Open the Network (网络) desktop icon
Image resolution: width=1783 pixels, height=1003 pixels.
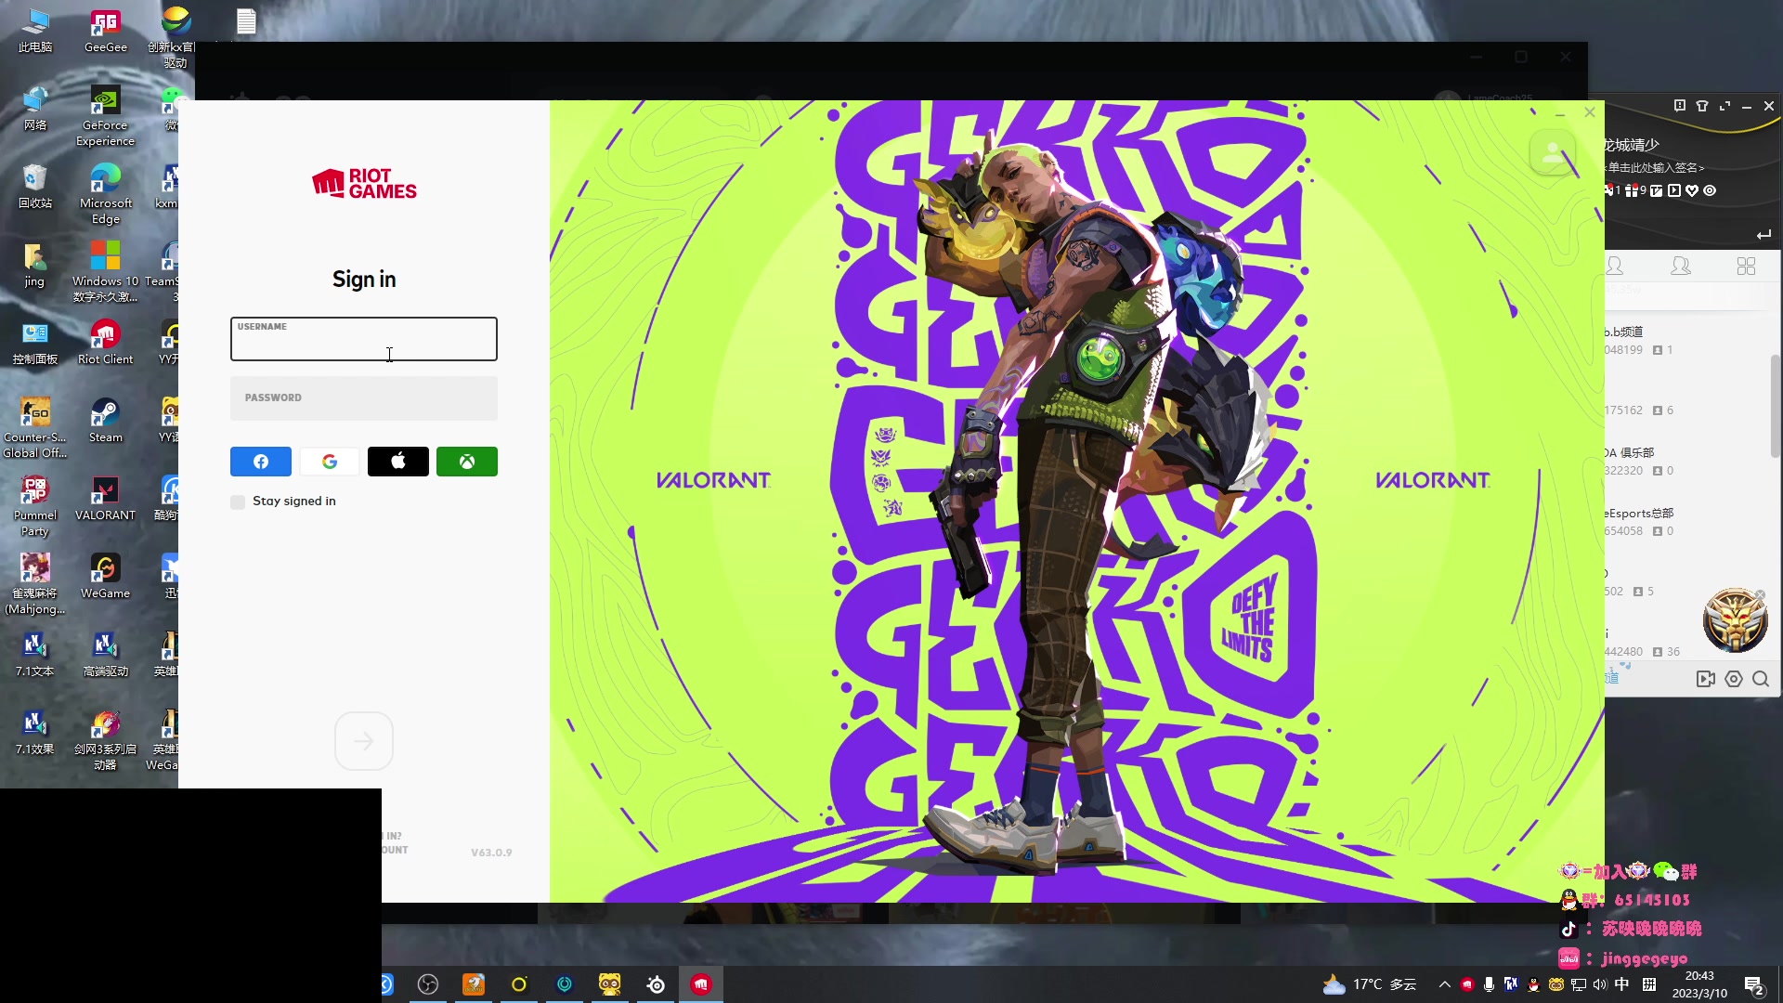pos(35,109)
